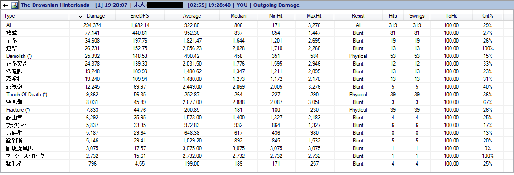Click the Median column header

pyautogui.click(x=238, y=16)
